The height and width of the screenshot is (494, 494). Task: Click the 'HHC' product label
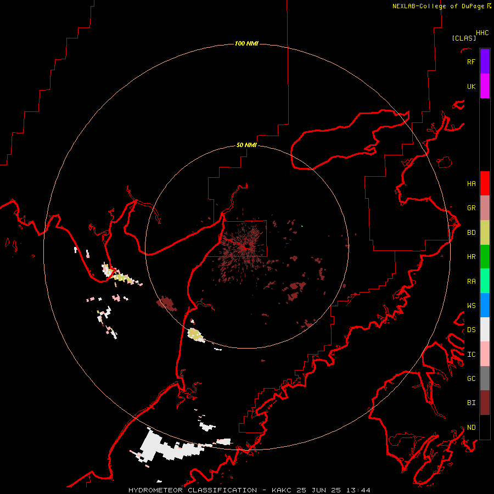[x=482, y=33]
